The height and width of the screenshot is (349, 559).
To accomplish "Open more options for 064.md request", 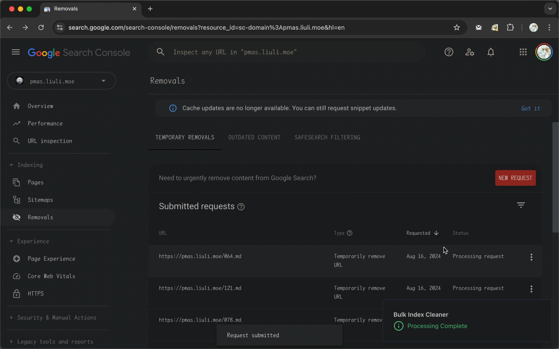I will 531,257.
